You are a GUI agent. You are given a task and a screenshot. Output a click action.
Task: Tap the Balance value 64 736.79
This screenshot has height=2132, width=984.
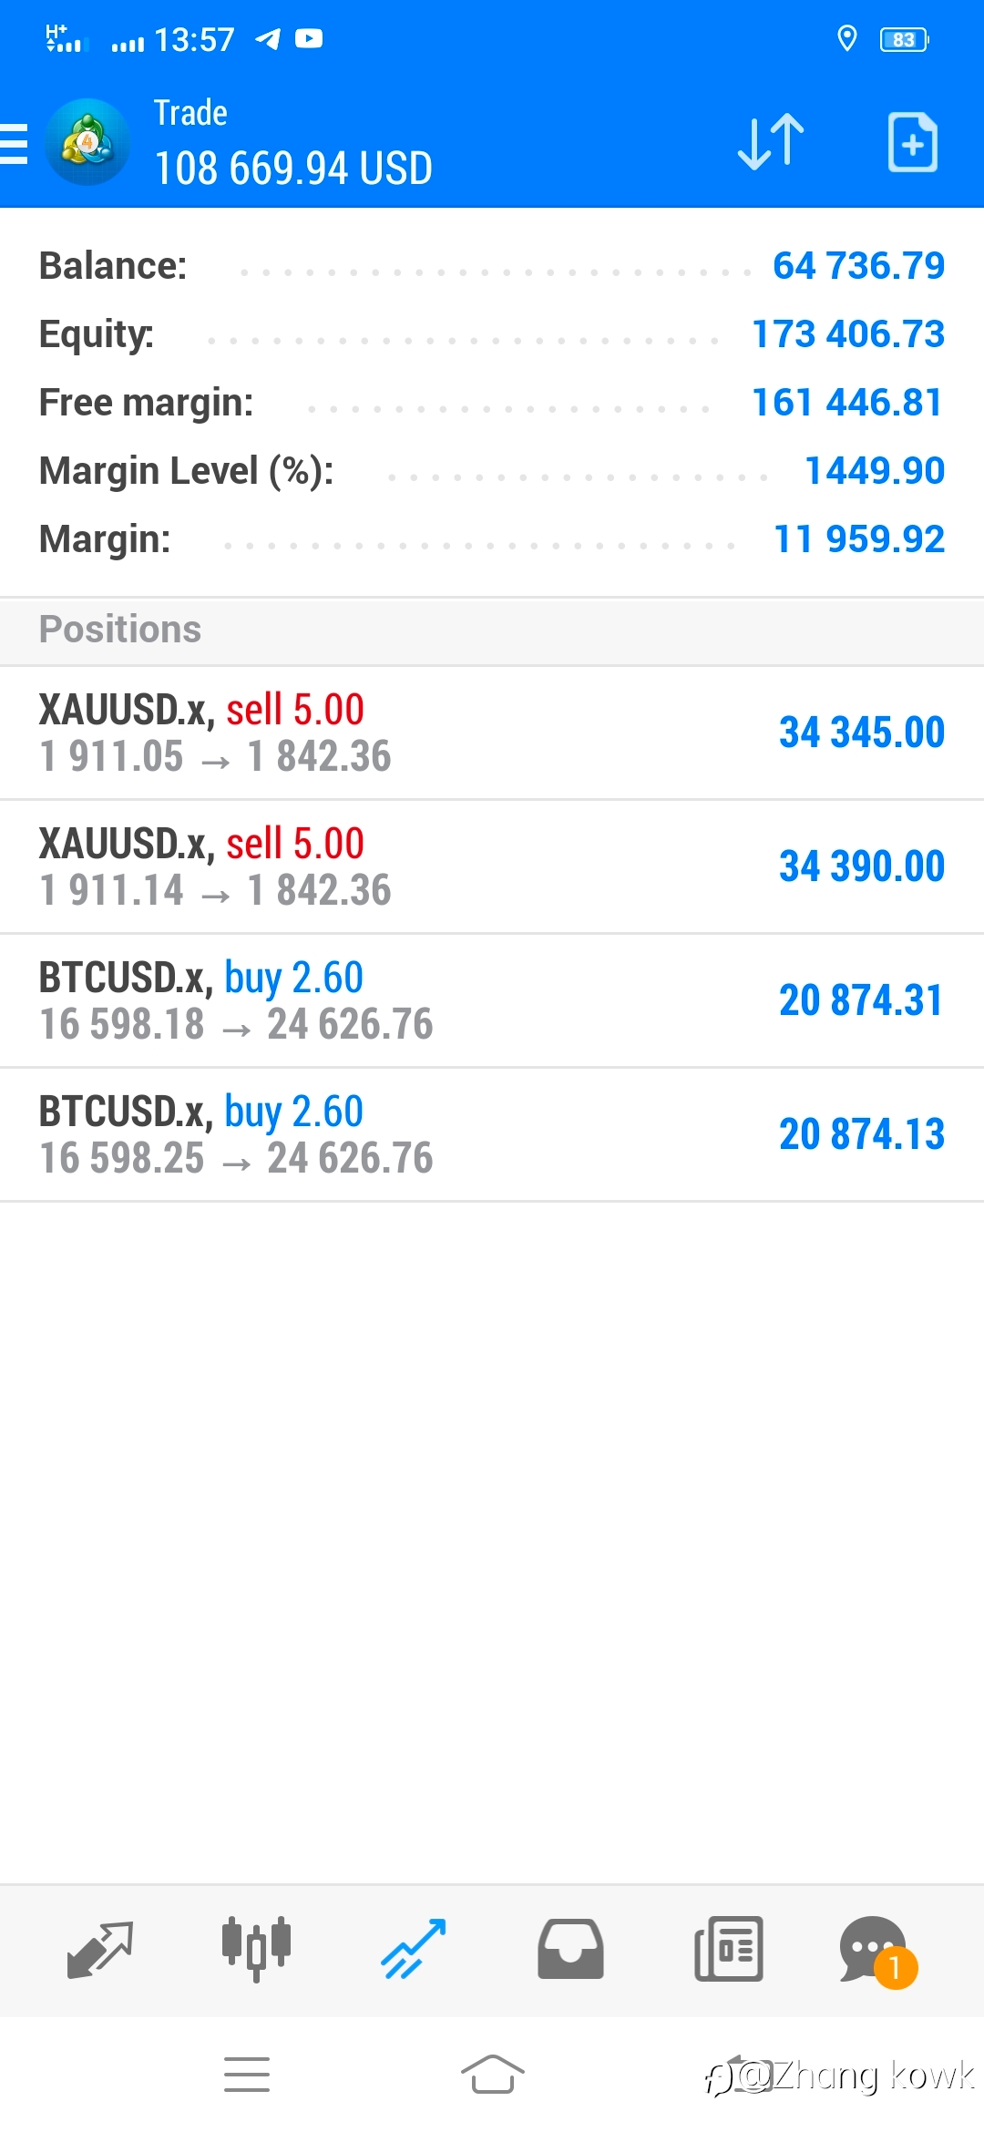coord(858,266)
